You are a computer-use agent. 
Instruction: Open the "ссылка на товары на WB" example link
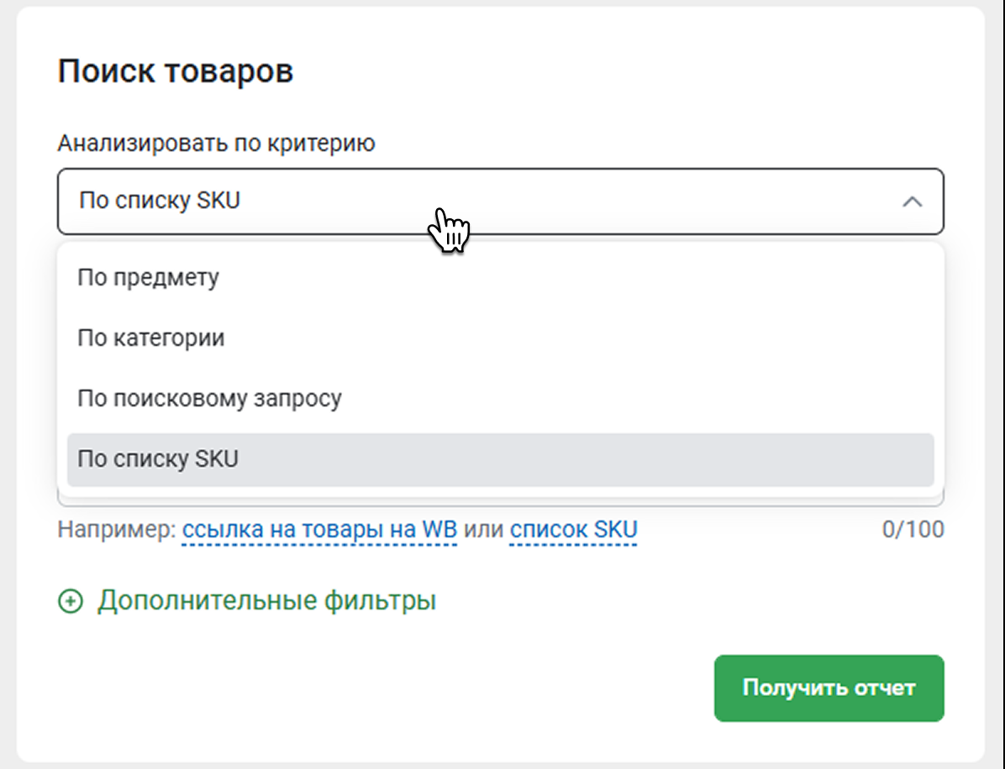[319, 530]
